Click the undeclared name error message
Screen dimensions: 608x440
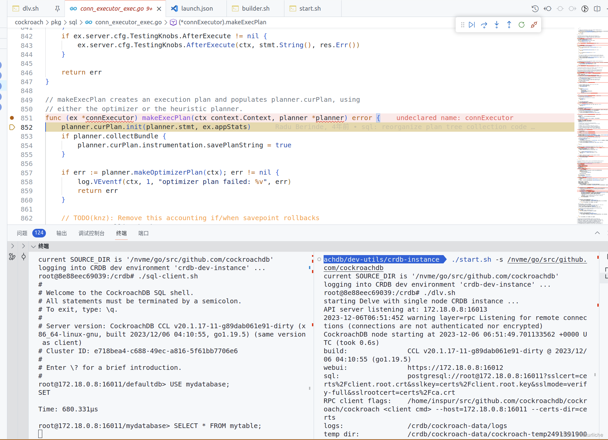pos(455,118)
